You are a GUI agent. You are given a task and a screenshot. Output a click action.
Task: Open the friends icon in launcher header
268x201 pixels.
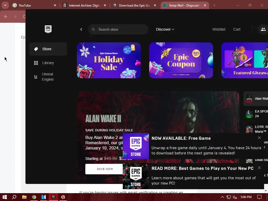click(263, 29)
